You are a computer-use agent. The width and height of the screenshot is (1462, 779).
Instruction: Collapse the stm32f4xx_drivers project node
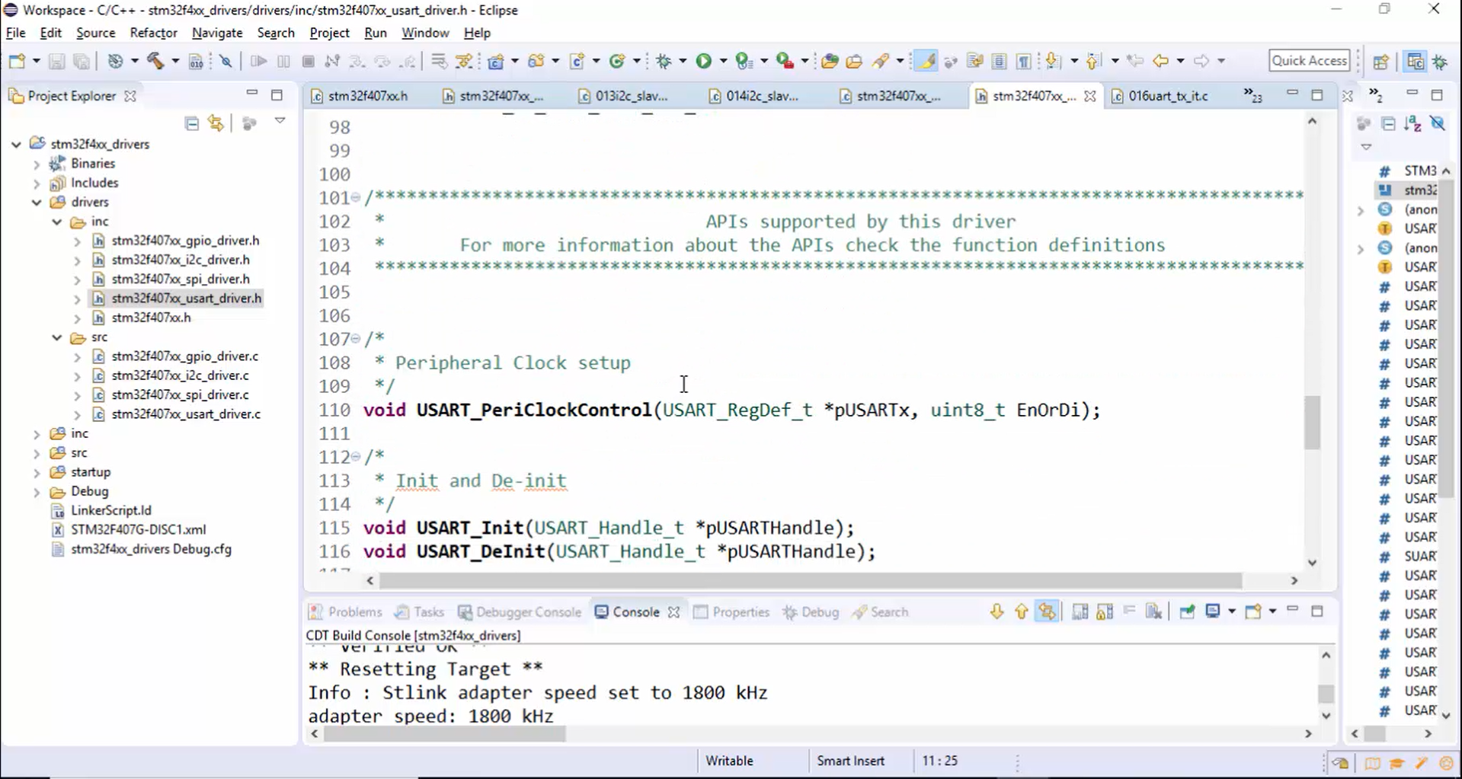(x=16, y=144)
